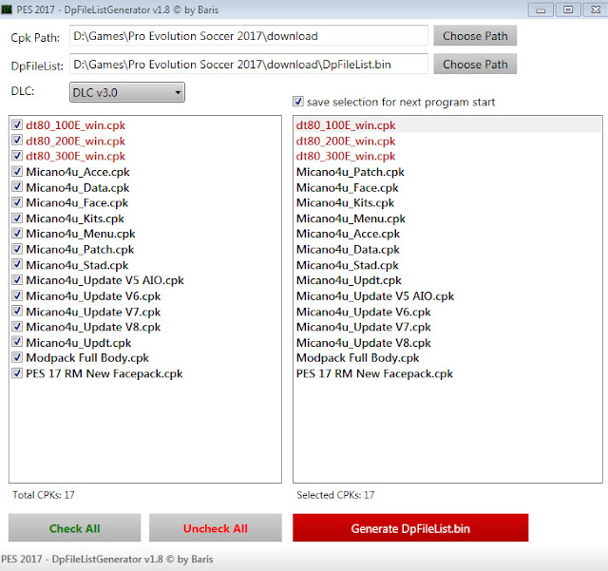The width and height of the screenshot is (608, 571).
Task: Select dt80_300E_win.cpk in selected list
Action: pyautogui.click(x=447, y=156)
